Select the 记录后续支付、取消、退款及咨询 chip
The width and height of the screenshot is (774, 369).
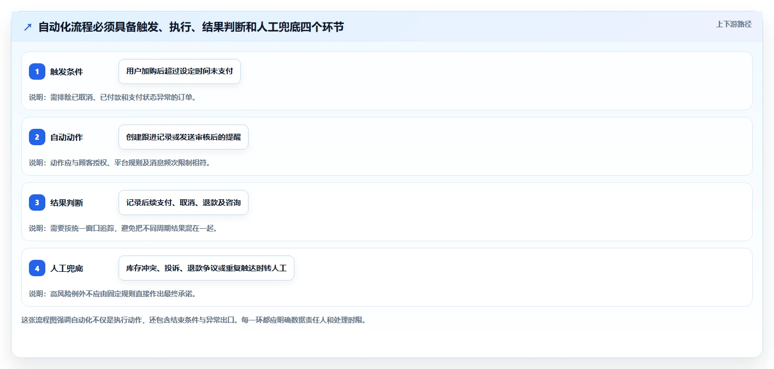coord(184,203)
